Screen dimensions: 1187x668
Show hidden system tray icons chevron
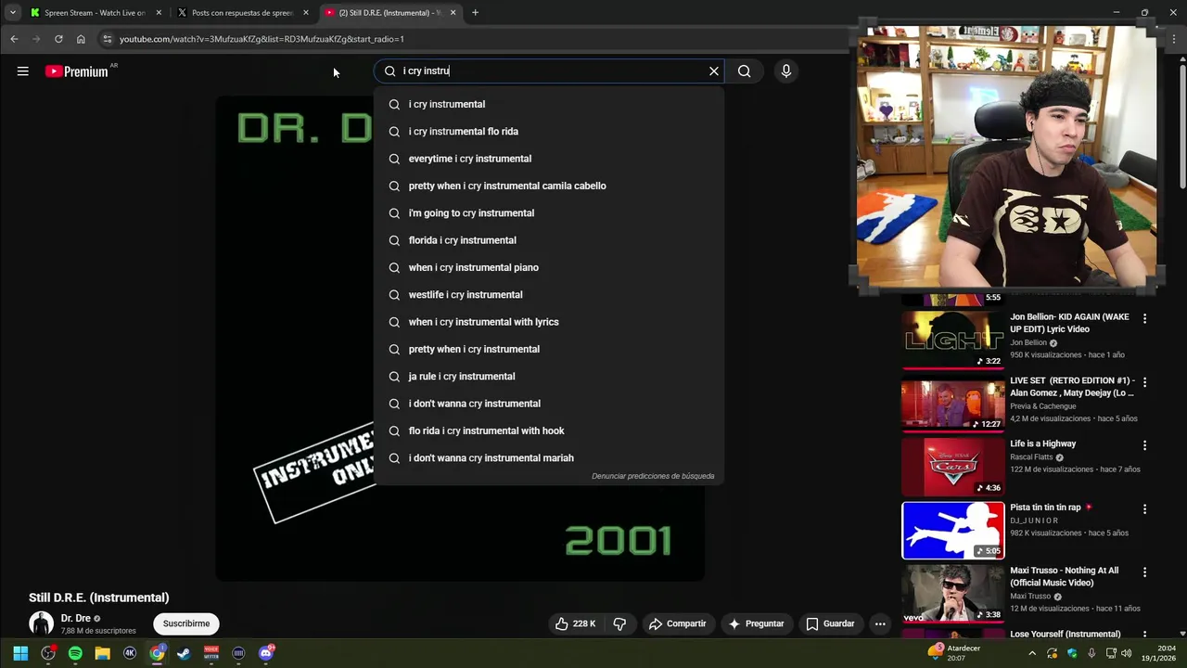point(1032,653)
